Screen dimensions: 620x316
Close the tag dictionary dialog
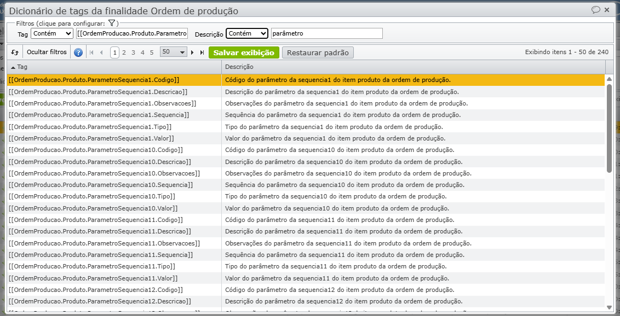point(607,10)
